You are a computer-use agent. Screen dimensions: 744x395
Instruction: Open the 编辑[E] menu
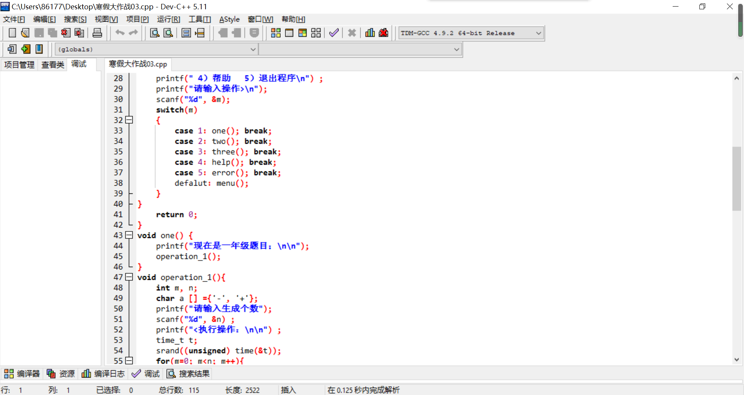click(x=45, y=19)
